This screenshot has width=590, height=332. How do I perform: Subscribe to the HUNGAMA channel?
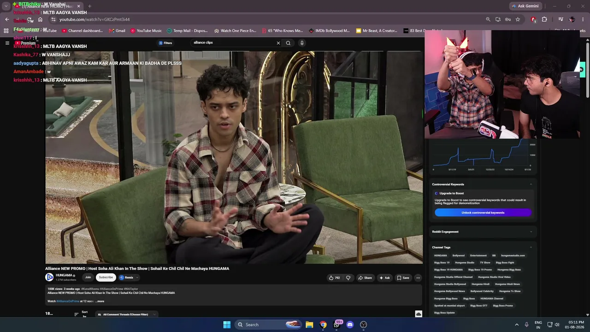click(x=106, y=277)
